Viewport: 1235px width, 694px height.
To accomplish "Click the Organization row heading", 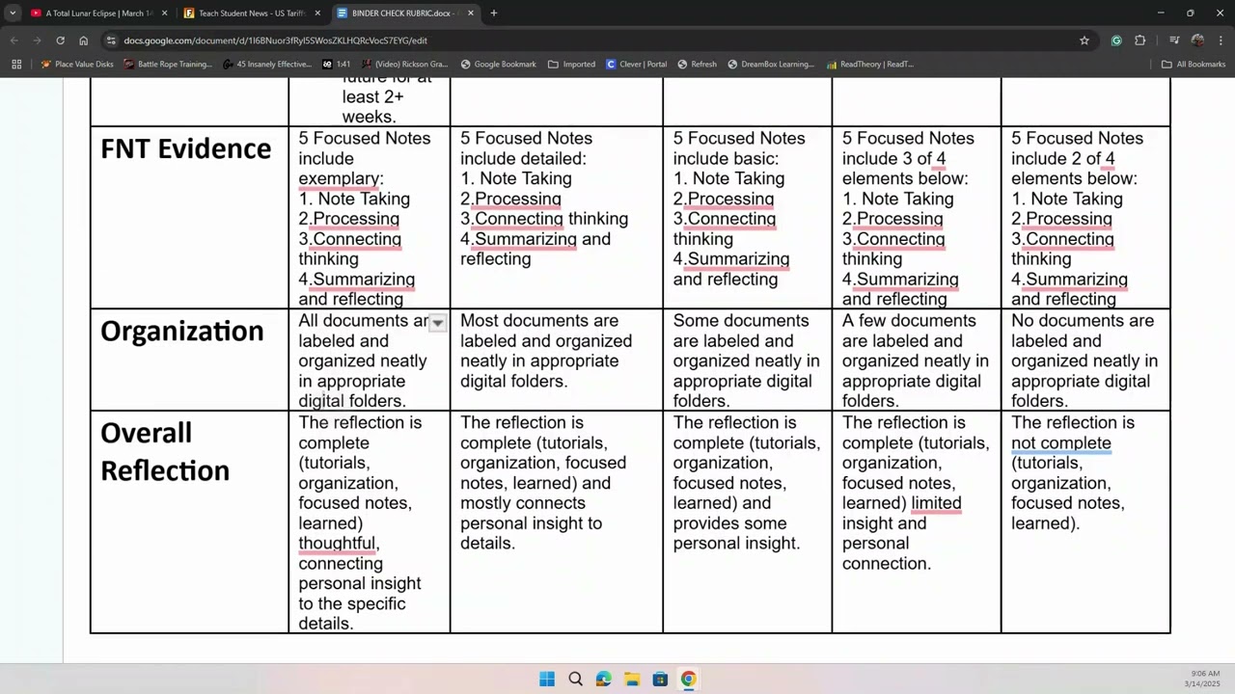I will click(182, 331).
